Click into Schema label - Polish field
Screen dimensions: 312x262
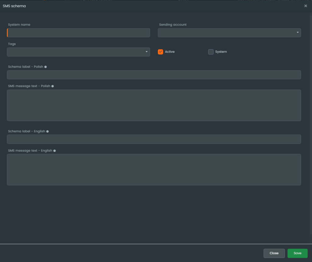pyautogui.click(x=154, y=75)
